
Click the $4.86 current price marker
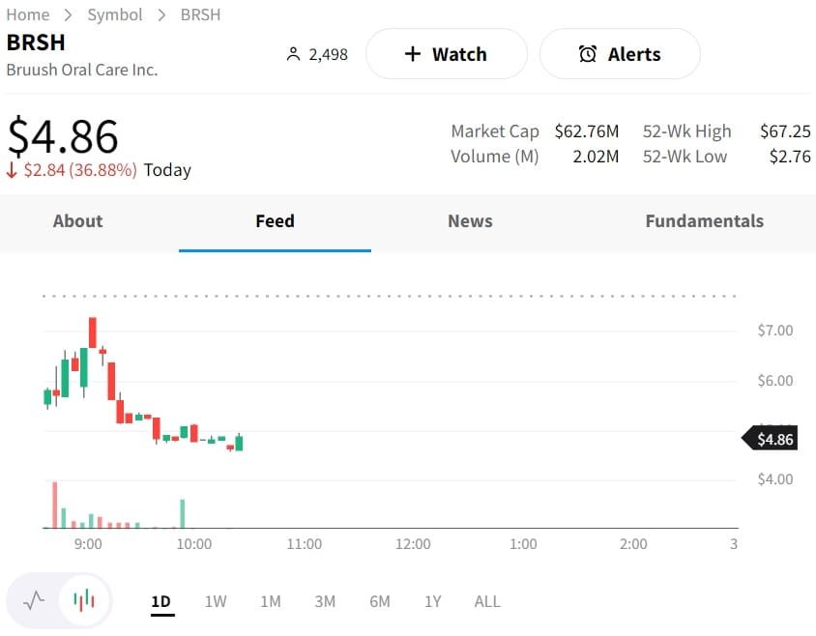click(772, 440)
